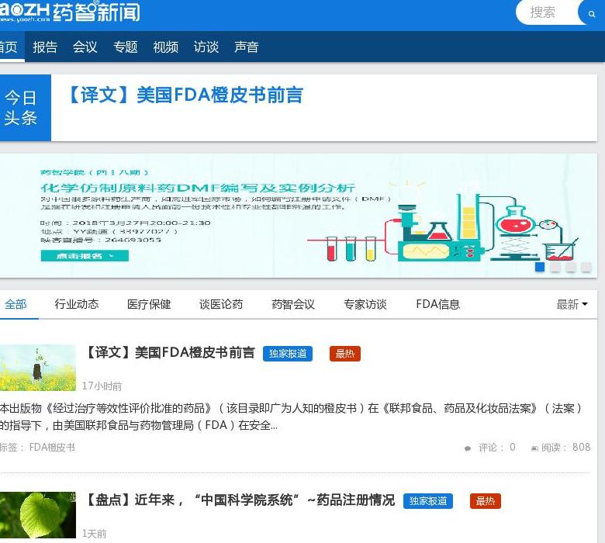Open today's headline 美国FDA橙皮书前言
Image resolution: width=605 pixels, height=543 pixels.
(x=185, y=95)
